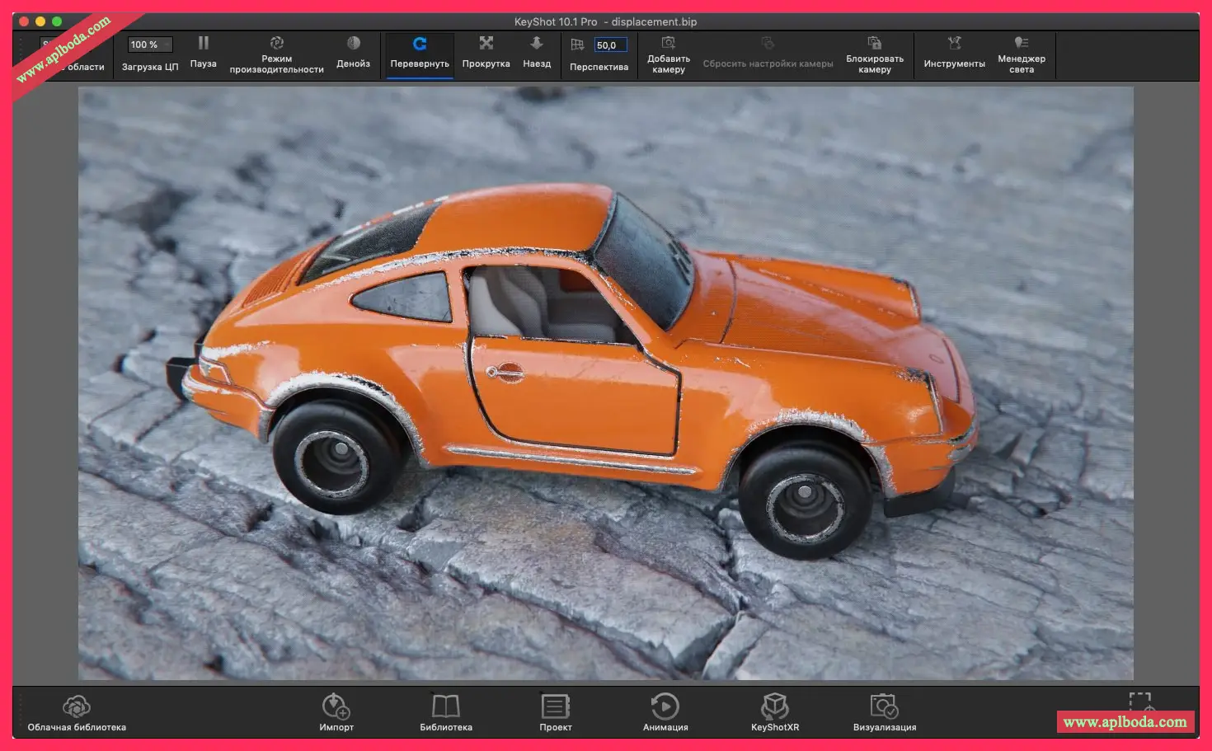Click the 50,0 perspective value field

(x=610, y=45)
